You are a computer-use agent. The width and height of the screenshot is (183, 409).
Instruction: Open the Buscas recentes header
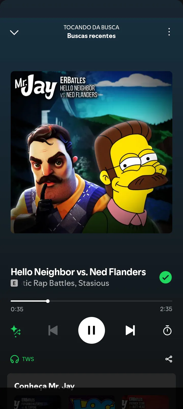tap(91, 36)
